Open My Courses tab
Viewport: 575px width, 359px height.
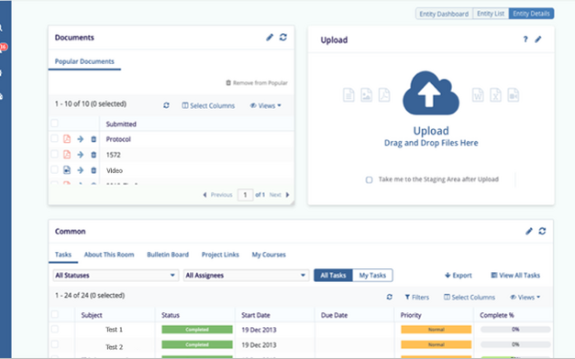point(269,255)
